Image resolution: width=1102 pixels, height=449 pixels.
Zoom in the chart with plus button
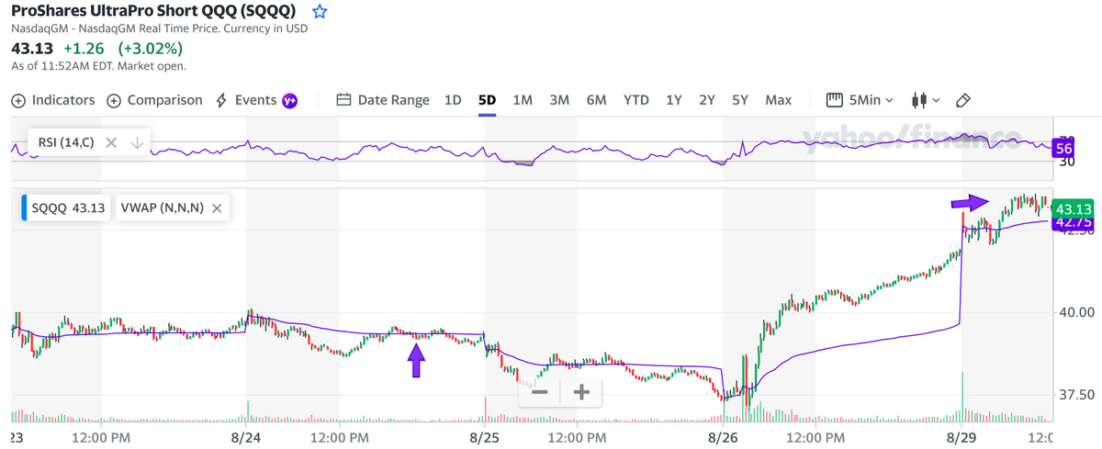(581, 392)
